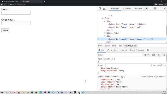Click the Cognome: label
Screen dimensions: 167x94
(7, 20)
